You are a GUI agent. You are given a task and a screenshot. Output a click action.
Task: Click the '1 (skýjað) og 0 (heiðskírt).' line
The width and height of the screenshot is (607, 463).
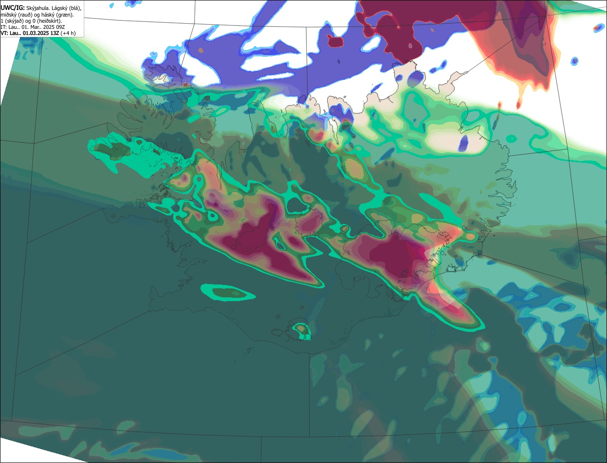(x=31, y=21)
